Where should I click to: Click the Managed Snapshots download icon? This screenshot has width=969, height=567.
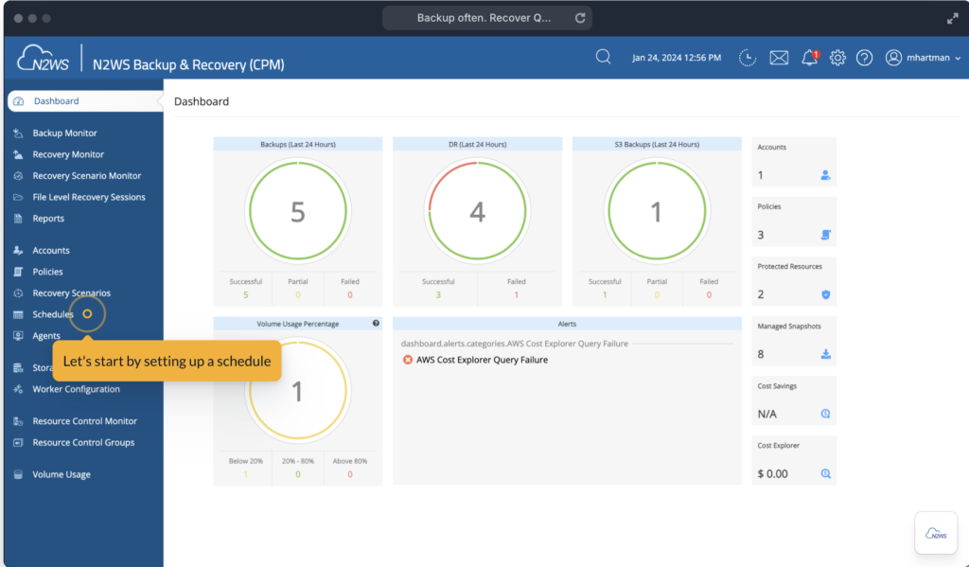(825, 354)
